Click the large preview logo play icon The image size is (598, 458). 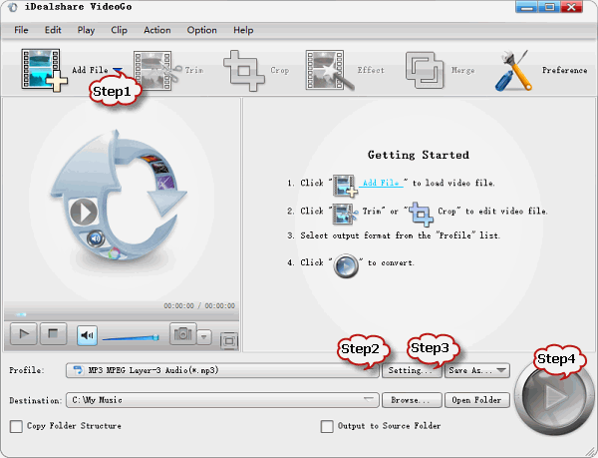84,213
